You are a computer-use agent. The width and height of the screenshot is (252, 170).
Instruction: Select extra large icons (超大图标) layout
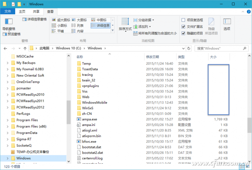61,20
